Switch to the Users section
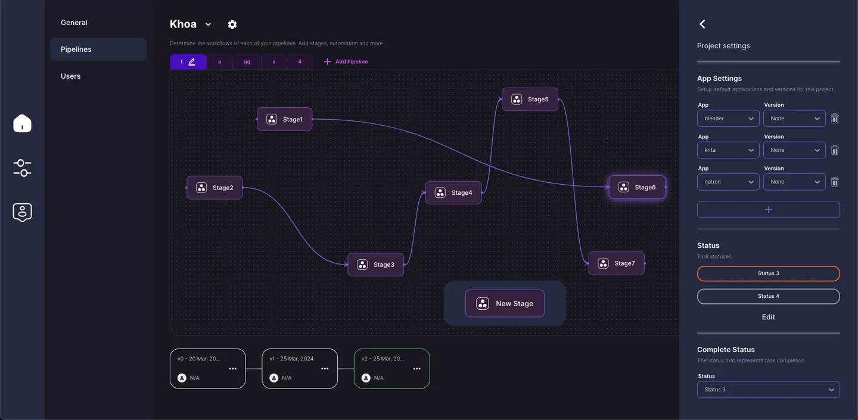This screenshot has width=858, height=420. [70, 76]
